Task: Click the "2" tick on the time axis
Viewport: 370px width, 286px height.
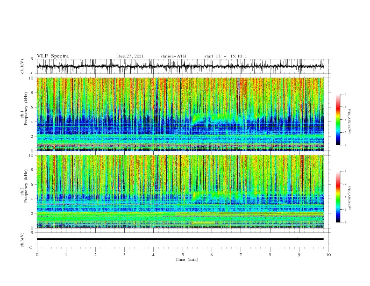Action: [x=95, y=255]
